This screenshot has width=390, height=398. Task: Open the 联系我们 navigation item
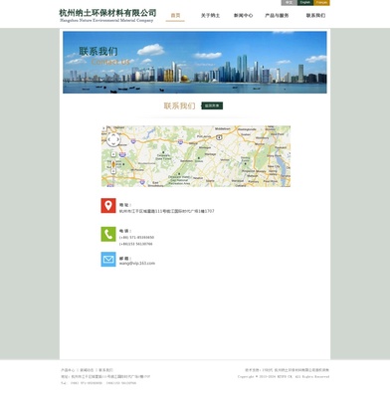pyautogui.click(x=315, y=15)
